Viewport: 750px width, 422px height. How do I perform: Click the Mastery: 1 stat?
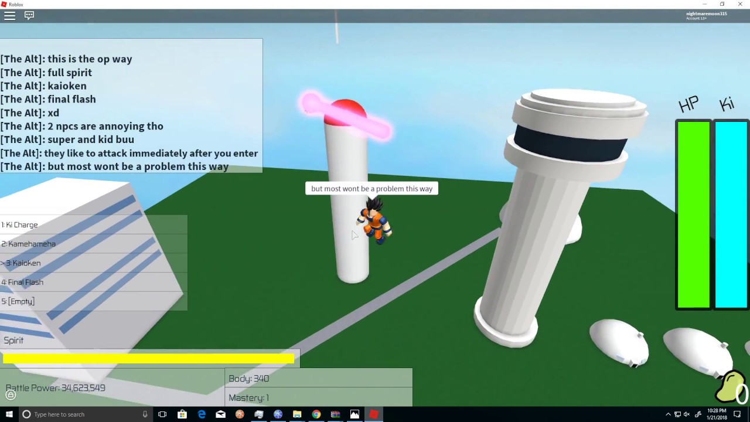[319, 397]
